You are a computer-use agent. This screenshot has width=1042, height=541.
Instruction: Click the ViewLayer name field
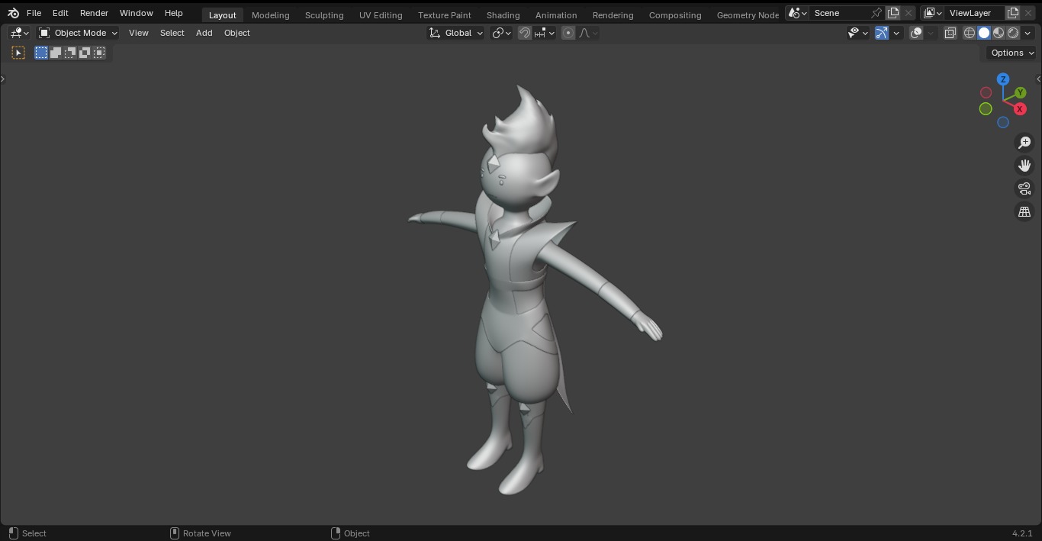(x=974, y=13)
